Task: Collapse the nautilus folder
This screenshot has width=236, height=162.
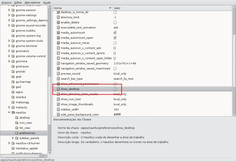Action: pyautogui.click(x=9, y=112)
